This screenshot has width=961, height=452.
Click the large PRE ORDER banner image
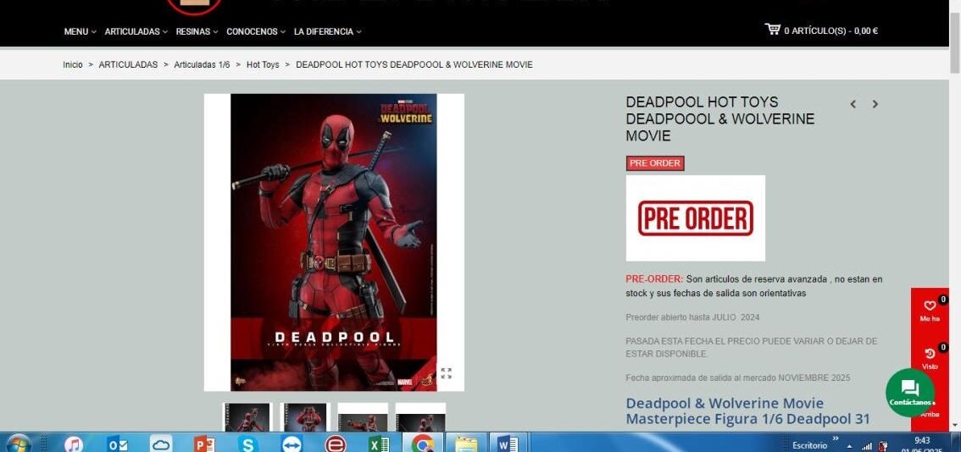click(x=696, y=218)
